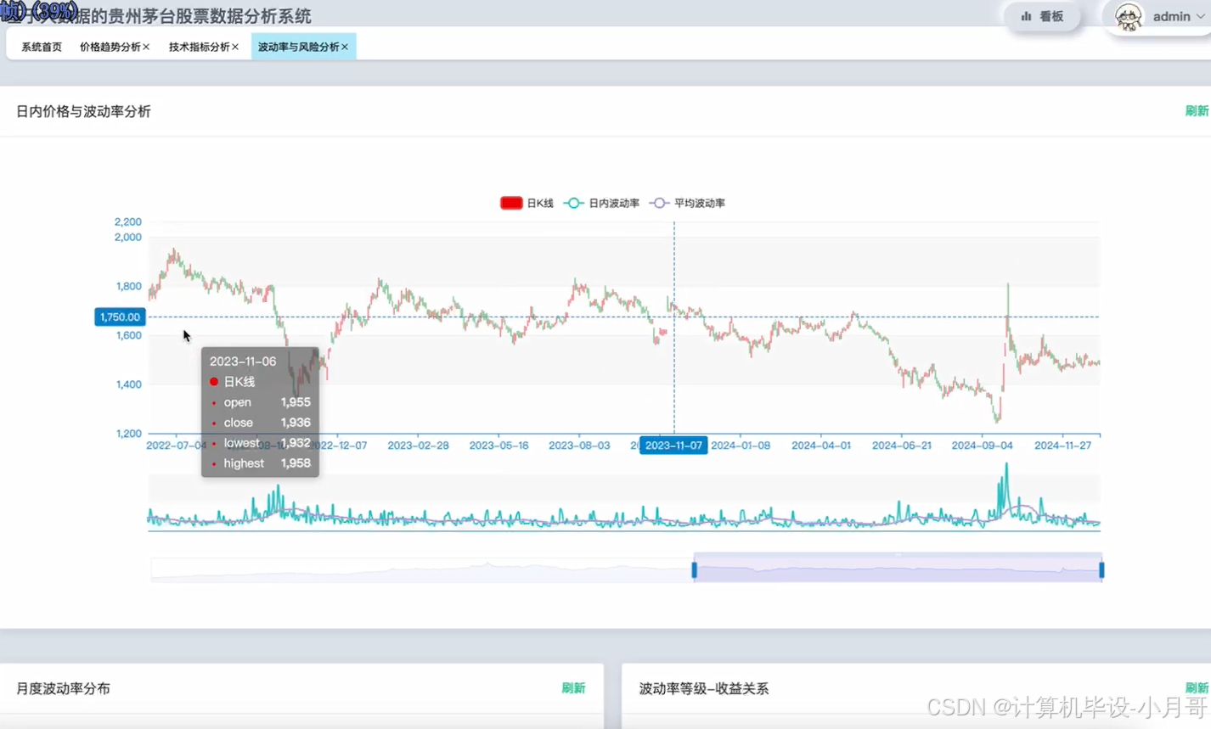The width and height of the screenshot is (1211, 729).
Task: Click the 2023-05-16 x-axis date label
Action: [x=498, y=446]
